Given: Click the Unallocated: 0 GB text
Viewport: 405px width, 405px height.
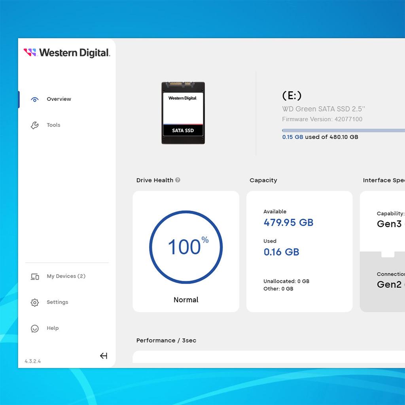Looking at the screenshot, I should point(286,281).
